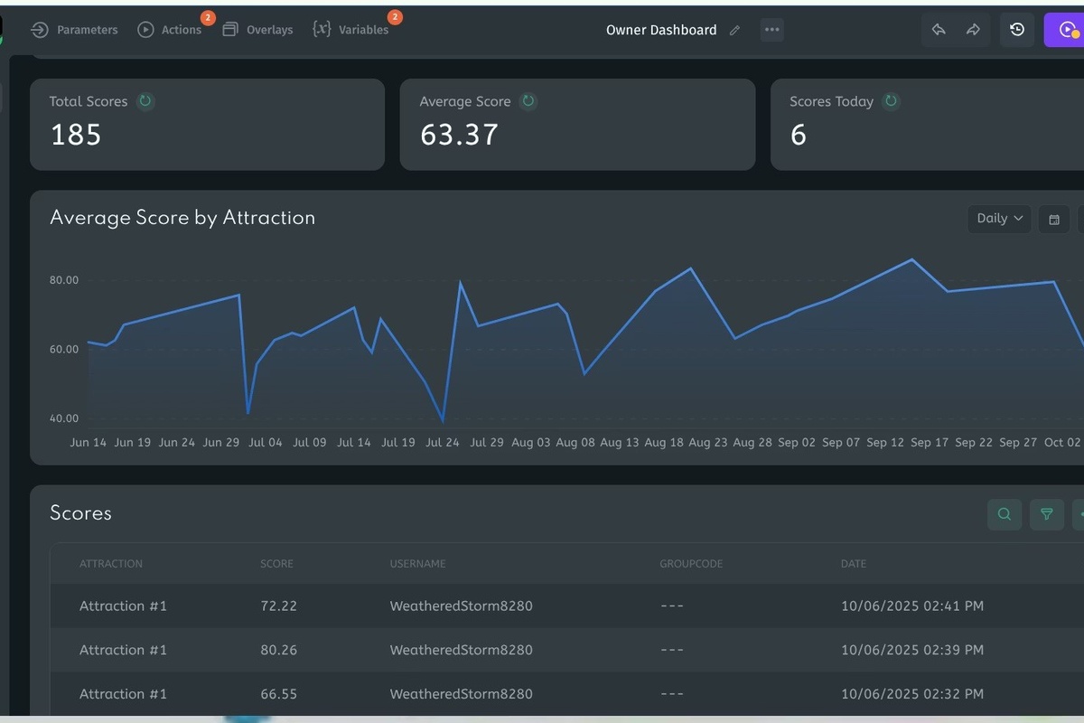The width and height of the screenshot is (1084, 723).
Task: Click the calendar icon beside Daily
Action: pyautogui.click(x=1053, y=219)
